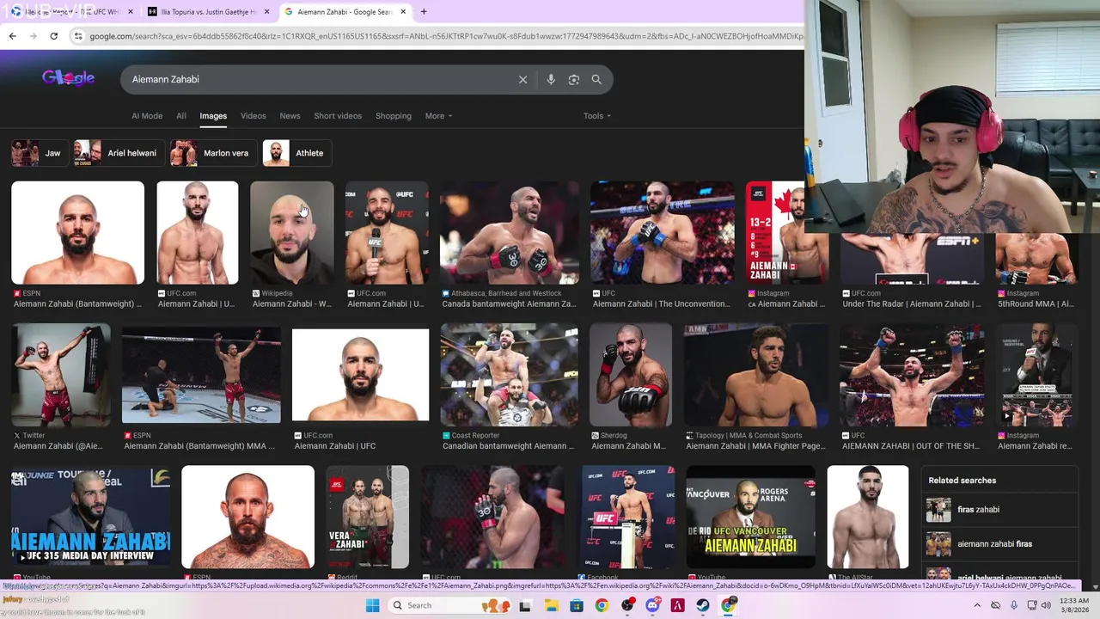Reload the page with the refresh icon
Image resolution: width=1100 pixels, height=619 pixels.
coord(53,36)
